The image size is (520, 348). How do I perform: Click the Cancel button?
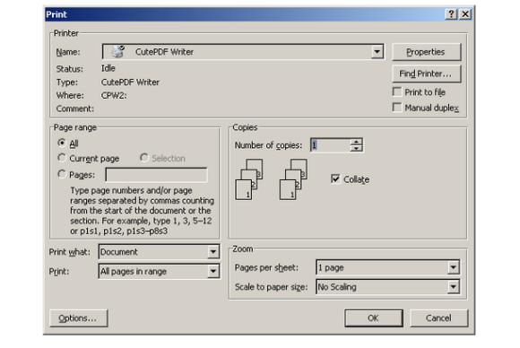click(x=438, y=318)
